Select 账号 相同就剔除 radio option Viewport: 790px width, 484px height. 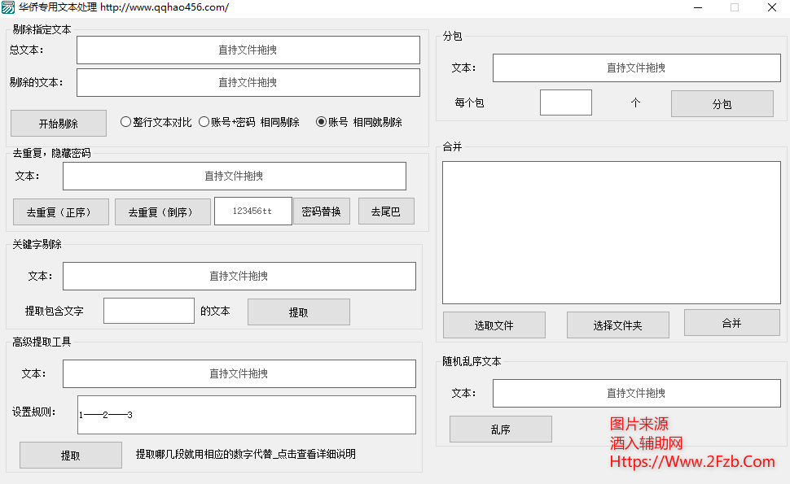coord(321,122)
